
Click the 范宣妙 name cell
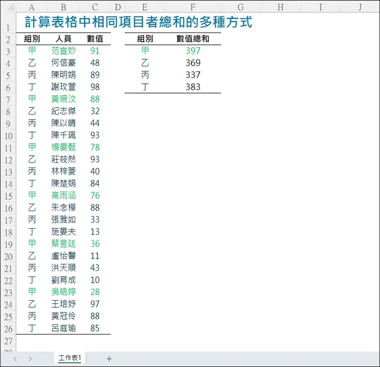click(x=64, y=51)
